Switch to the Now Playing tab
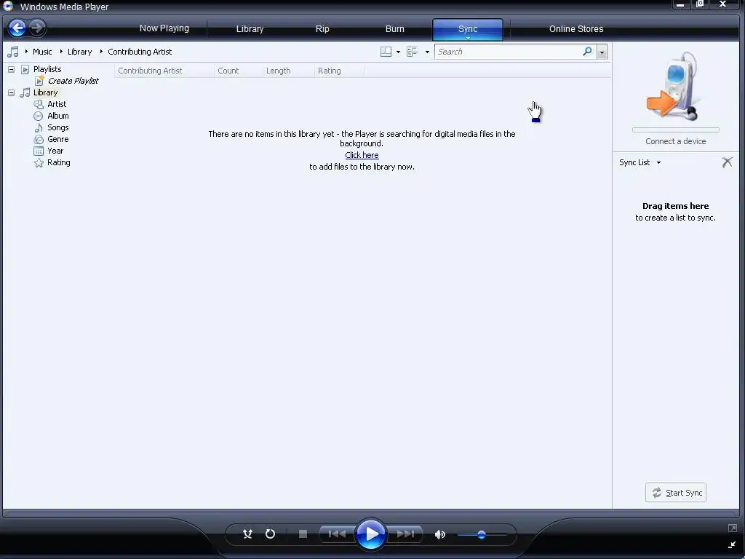Image resolution: width=745 pixels, height=559 pixels. (x=164, y=28)
